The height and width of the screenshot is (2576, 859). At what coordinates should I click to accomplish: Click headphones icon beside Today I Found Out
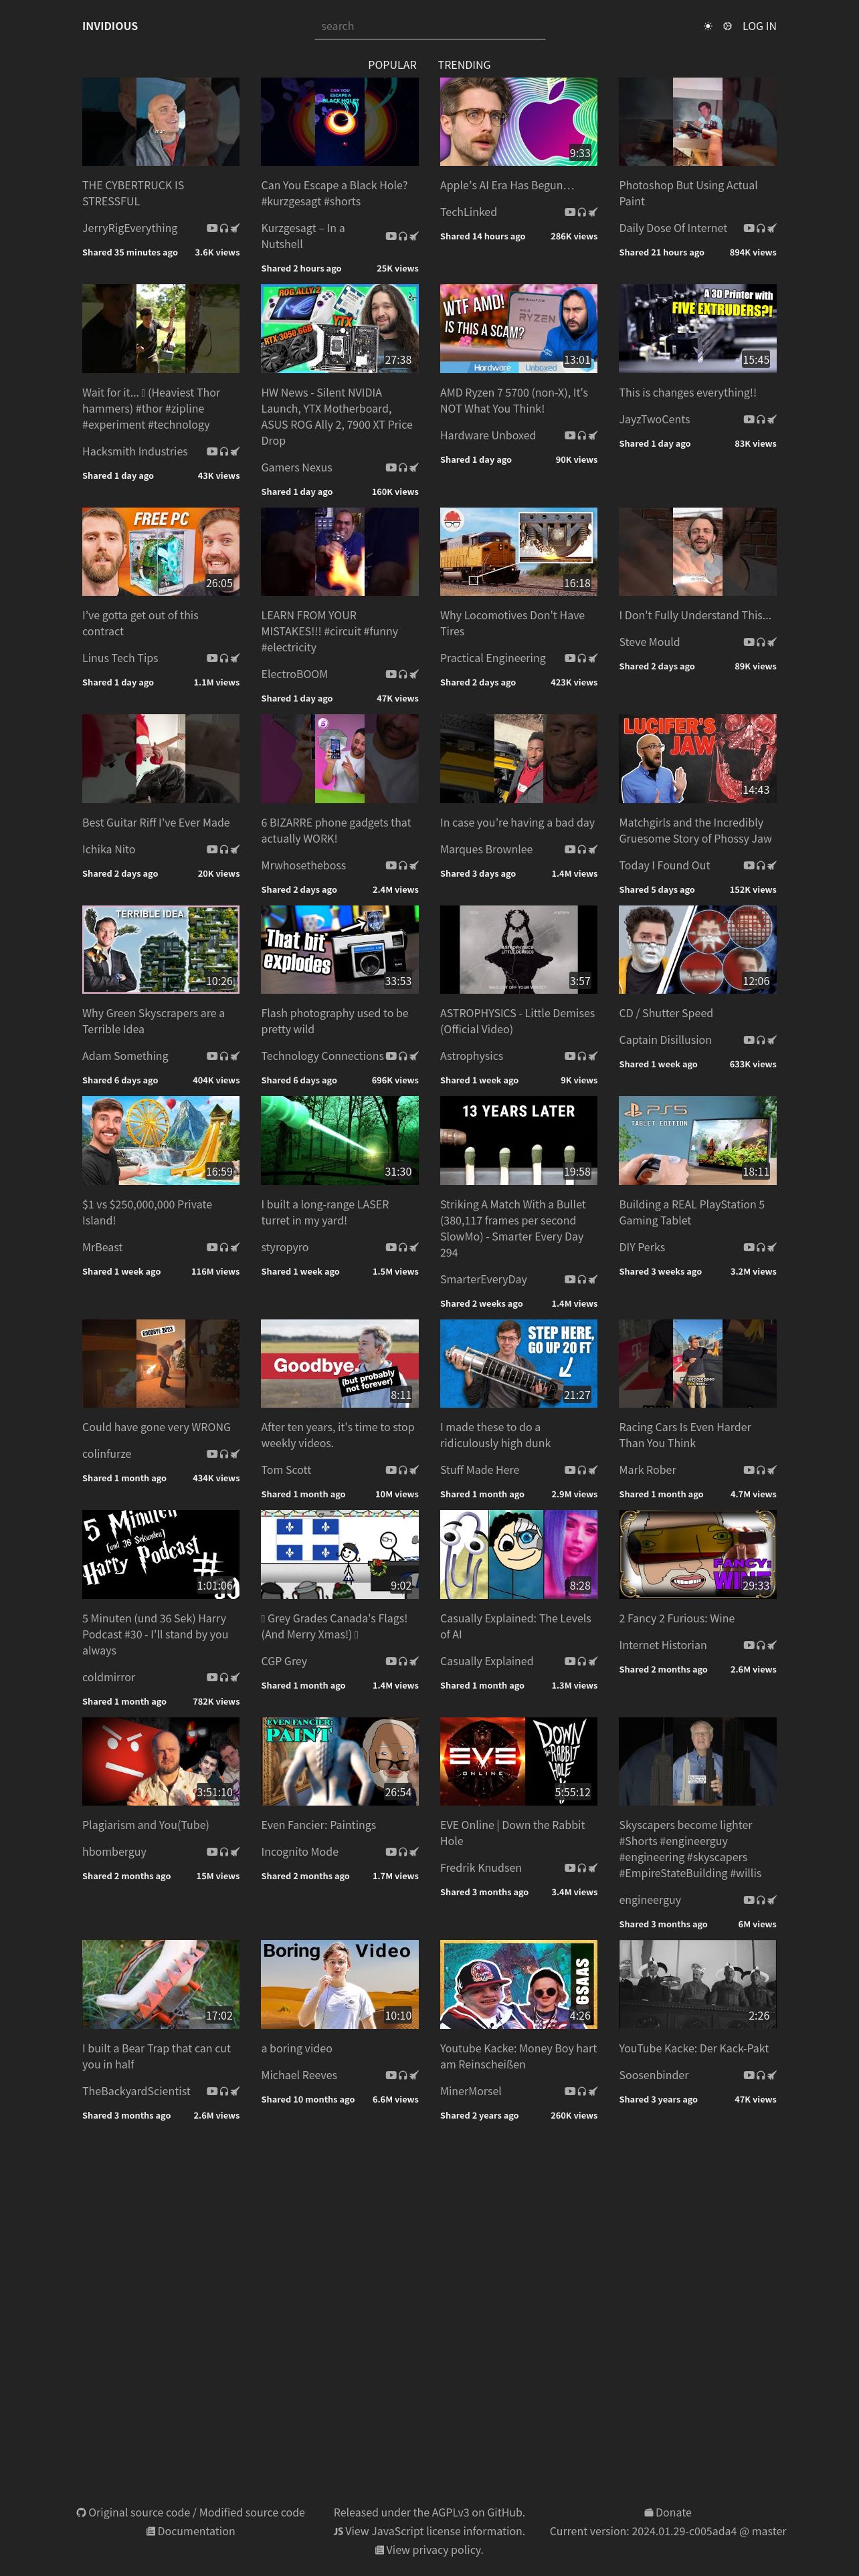point(761,865)
